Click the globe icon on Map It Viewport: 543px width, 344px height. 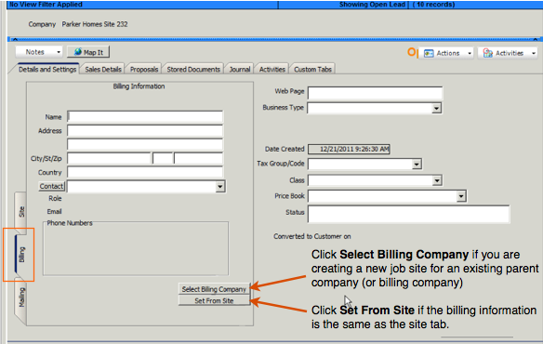pyautogui.click(x=78, y=52)
